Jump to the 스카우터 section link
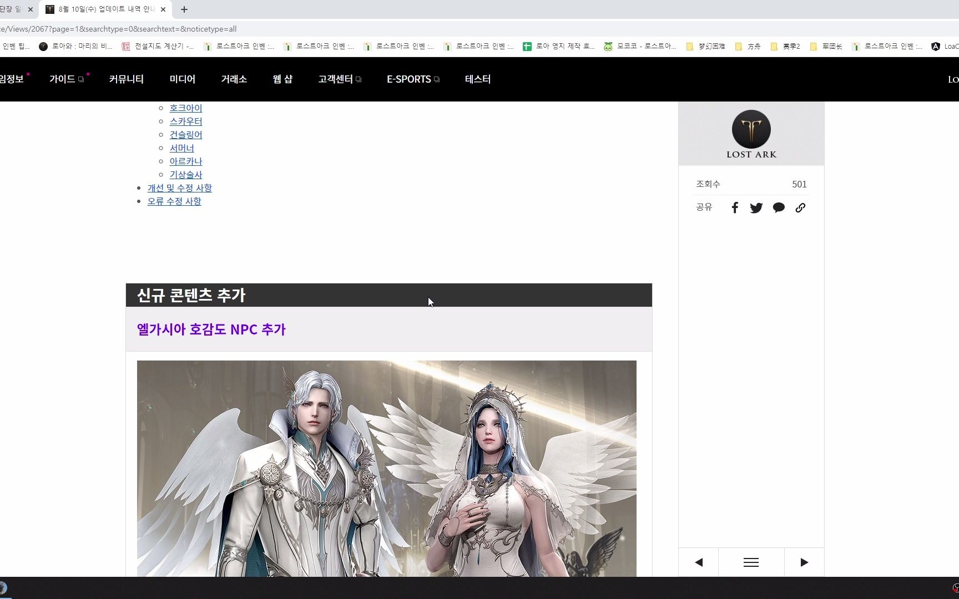This screenshot has width=959, height=599. click(x=186, y=121)
